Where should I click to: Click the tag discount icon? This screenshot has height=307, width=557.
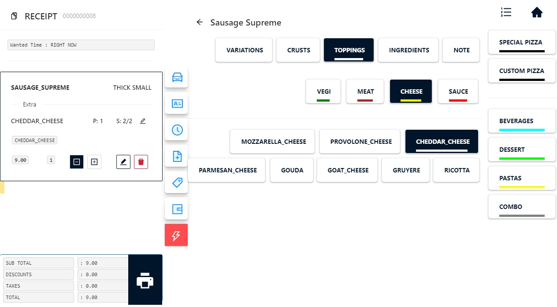pyautogui.click(x=176, y=182)
